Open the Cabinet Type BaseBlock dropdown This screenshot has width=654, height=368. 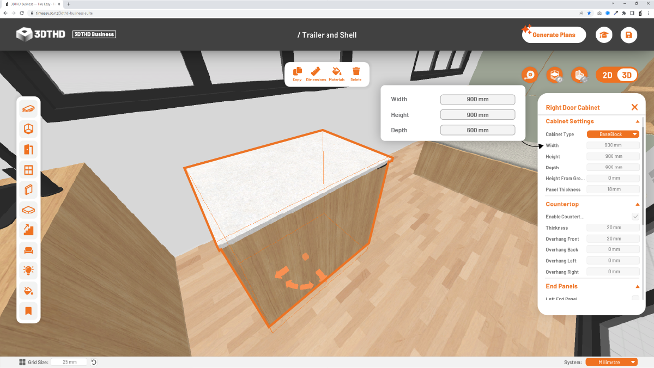(x=613, y=134)
